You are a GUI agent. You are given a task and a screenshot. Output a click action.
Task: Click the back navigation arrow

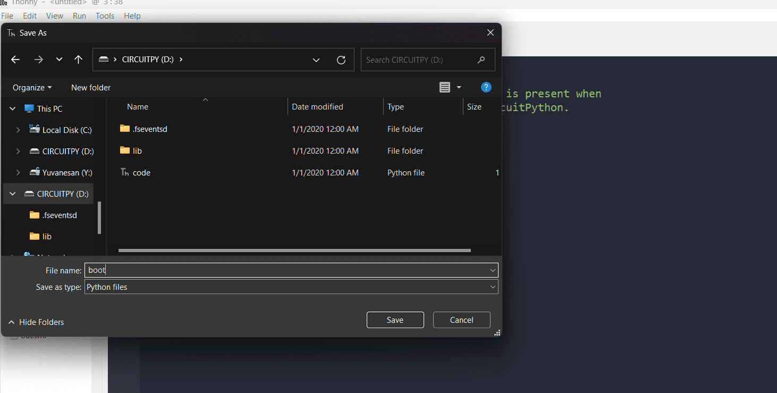[x=15, y=59]
